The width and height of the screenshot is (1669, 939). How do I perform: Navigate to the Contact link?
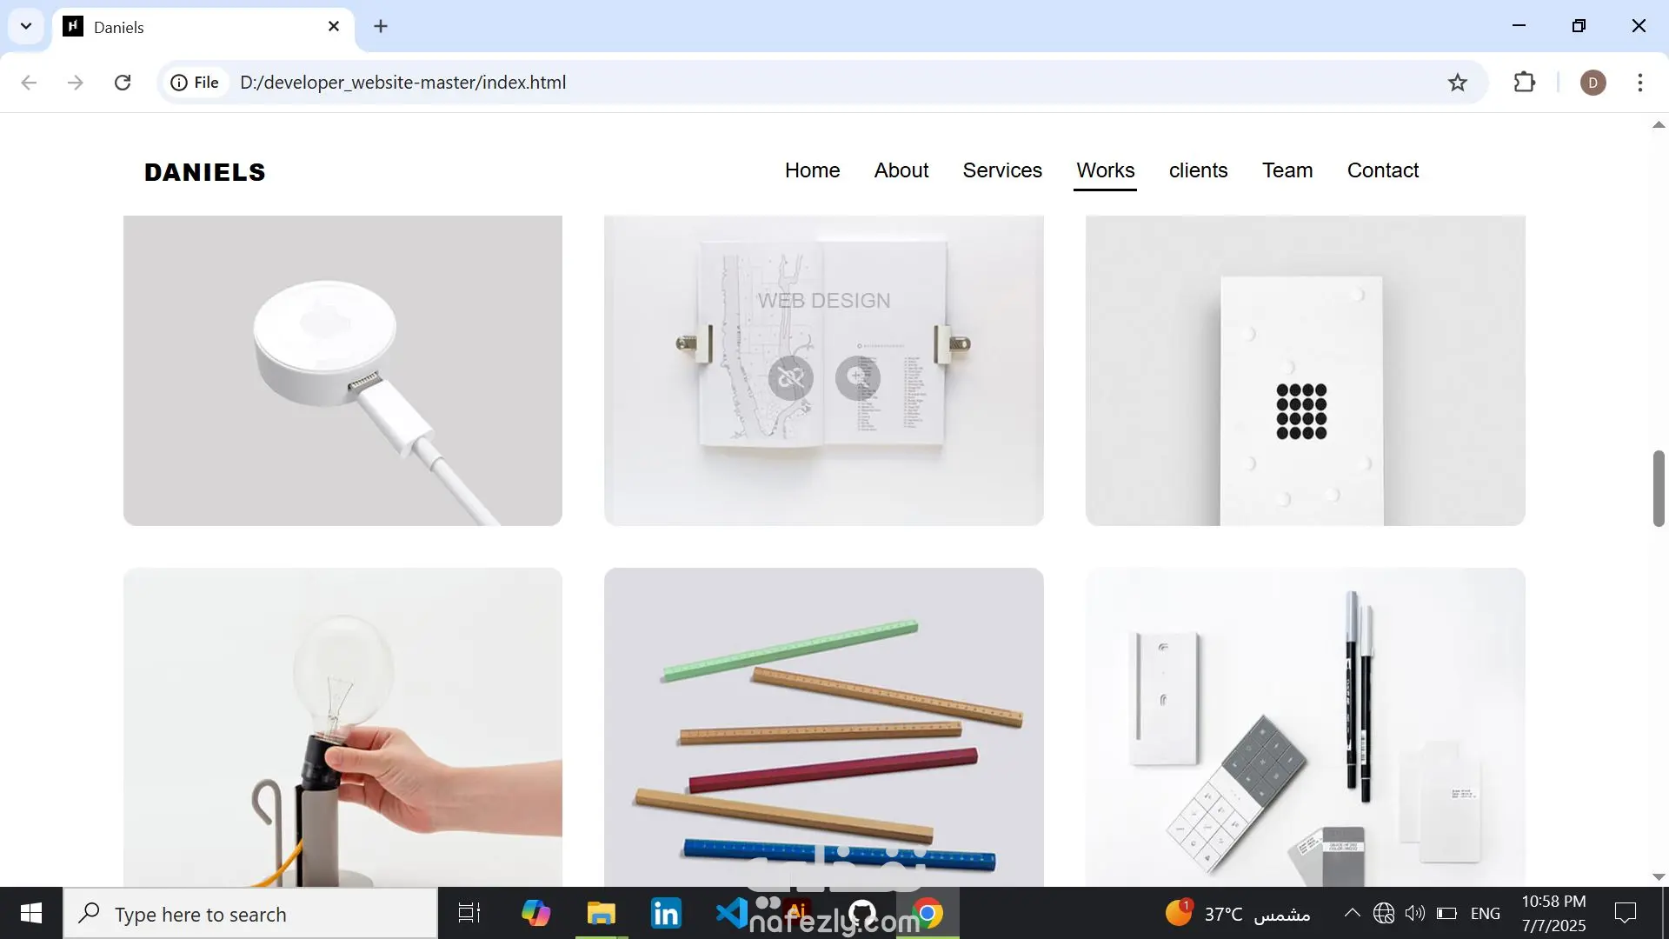pyautogui.click(x=1382, y=170)
